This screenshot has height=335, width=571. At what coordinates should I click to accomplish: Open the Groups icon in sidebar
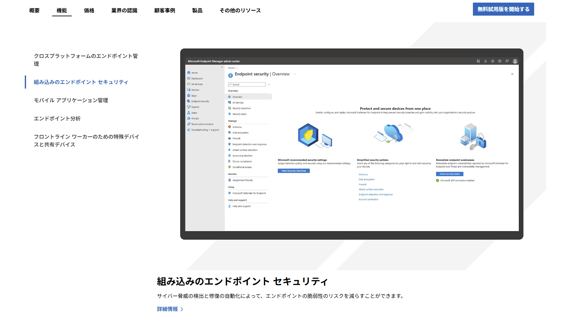(189, 118)
